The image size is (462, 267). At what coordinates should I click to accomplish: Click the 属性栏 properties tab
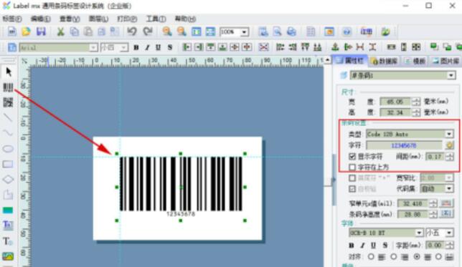(x=350, y=61)
